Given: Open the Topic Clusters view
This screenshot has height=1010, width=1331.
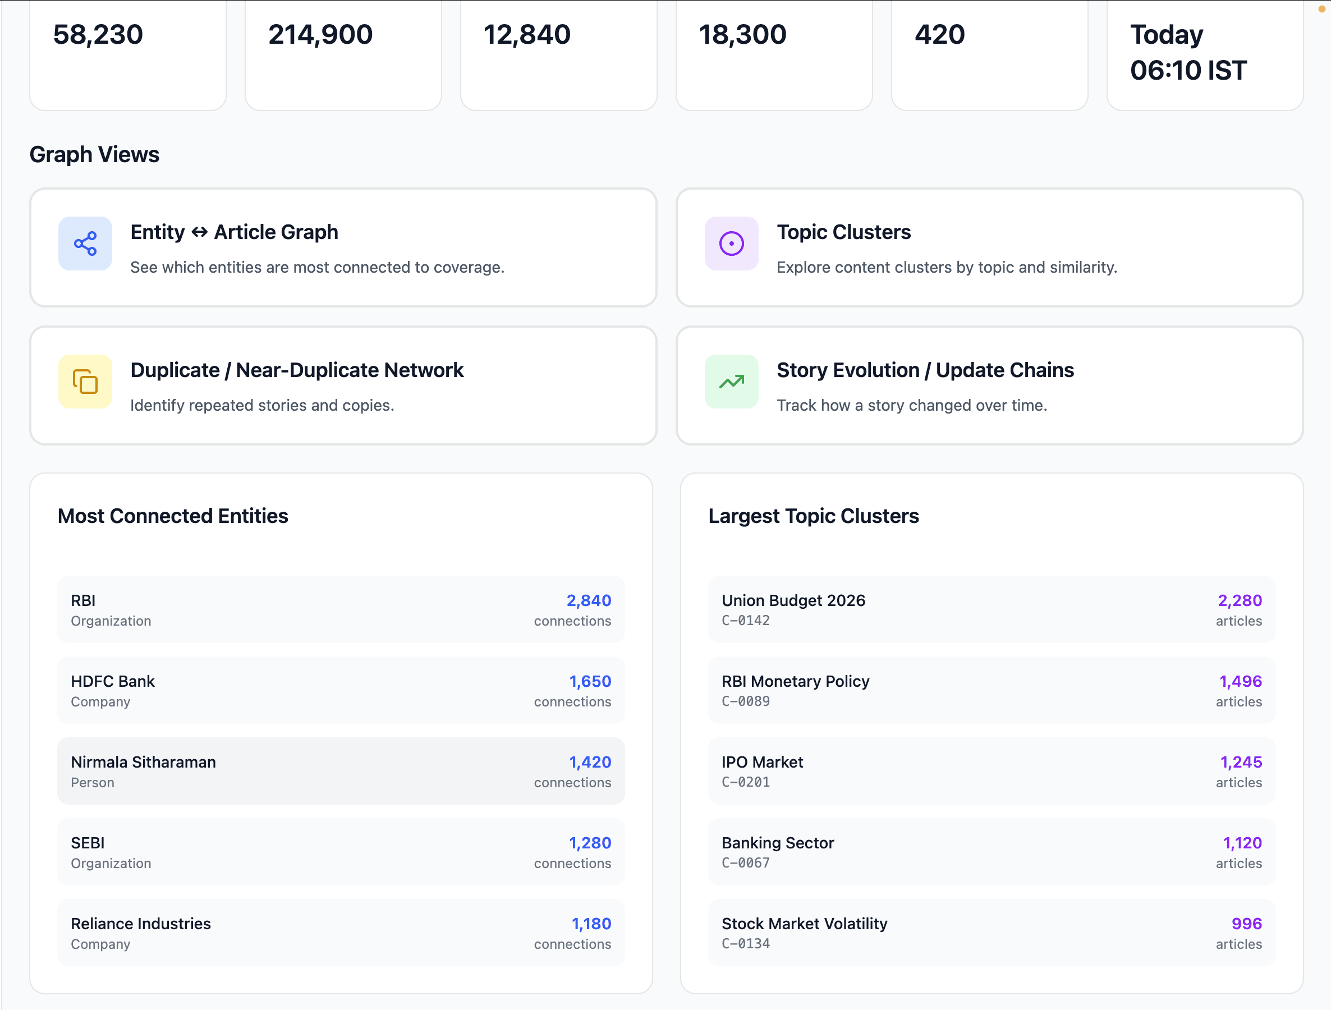Looking at the screenshot, I should coord(989,247).
